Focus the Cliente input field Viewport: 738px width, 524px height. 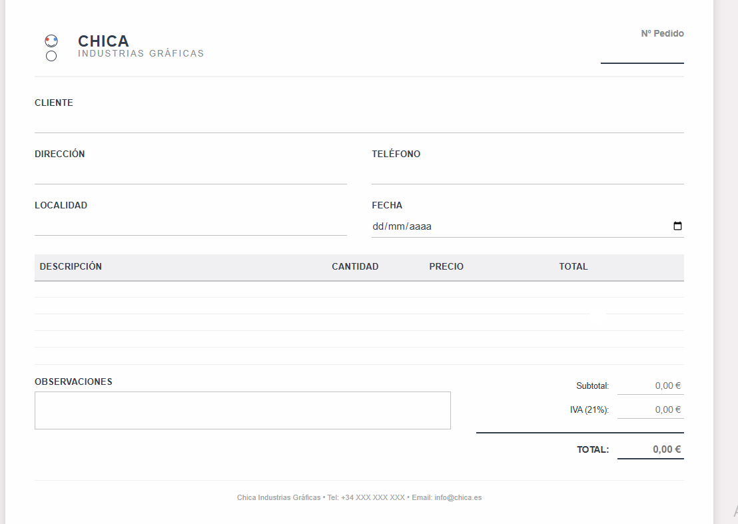[x=359, y=123]
